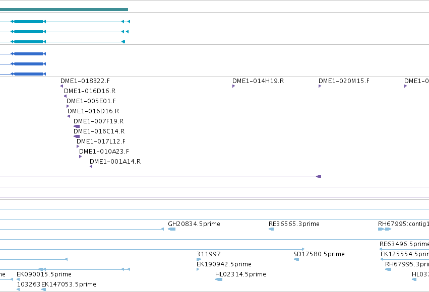This screenshot has height=292, width=429.
Task: Select the DME1-007F19.R purple feature glyph
Action: tap(77, 126)
